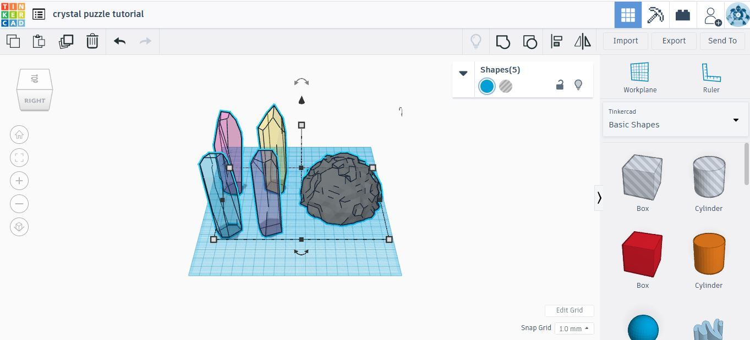Click the Show all lightbulb icon in the toolbar
This screenshot has width=750, height=340.
476,41
